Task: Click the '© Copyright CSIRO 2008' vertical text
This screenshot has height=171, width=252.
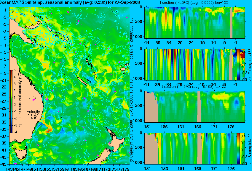Action: 131,141
